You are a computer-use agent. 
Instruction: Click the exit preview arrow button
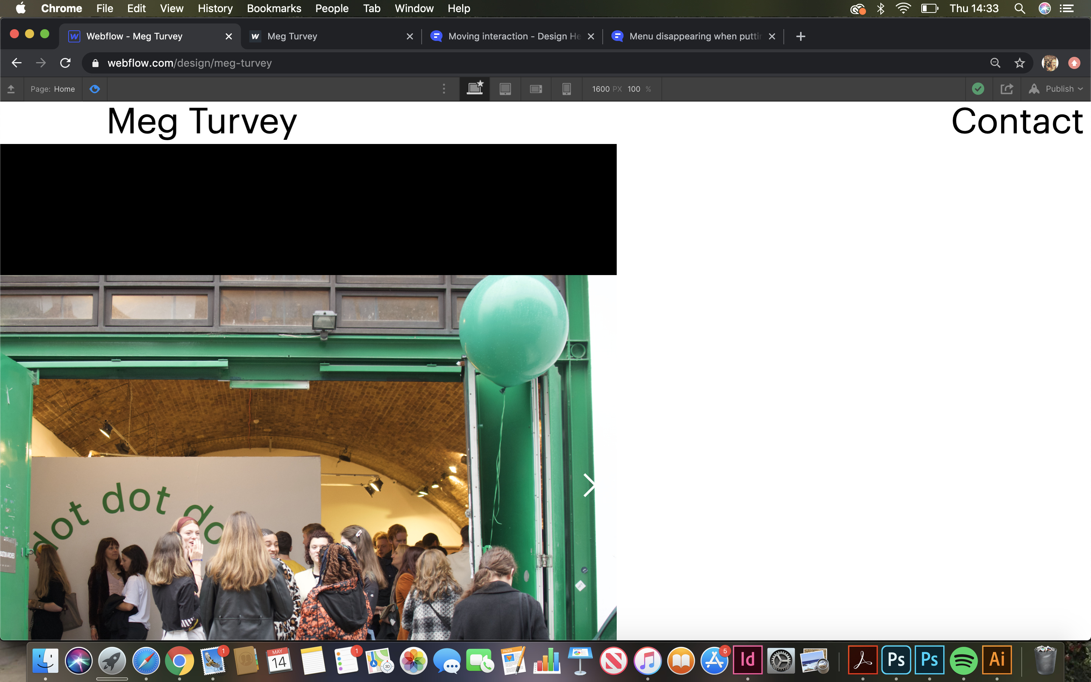point(11,89)
